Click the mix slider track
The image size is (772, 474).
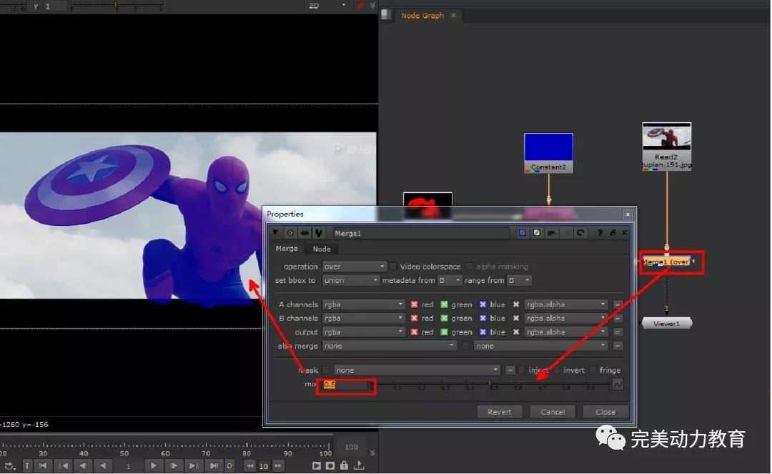click(490, 384)
